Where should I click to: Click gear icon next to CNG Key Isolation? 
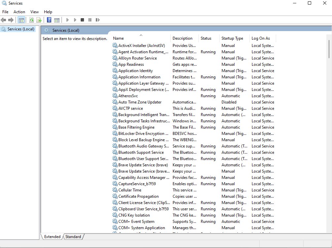click(x=115, y=215)
